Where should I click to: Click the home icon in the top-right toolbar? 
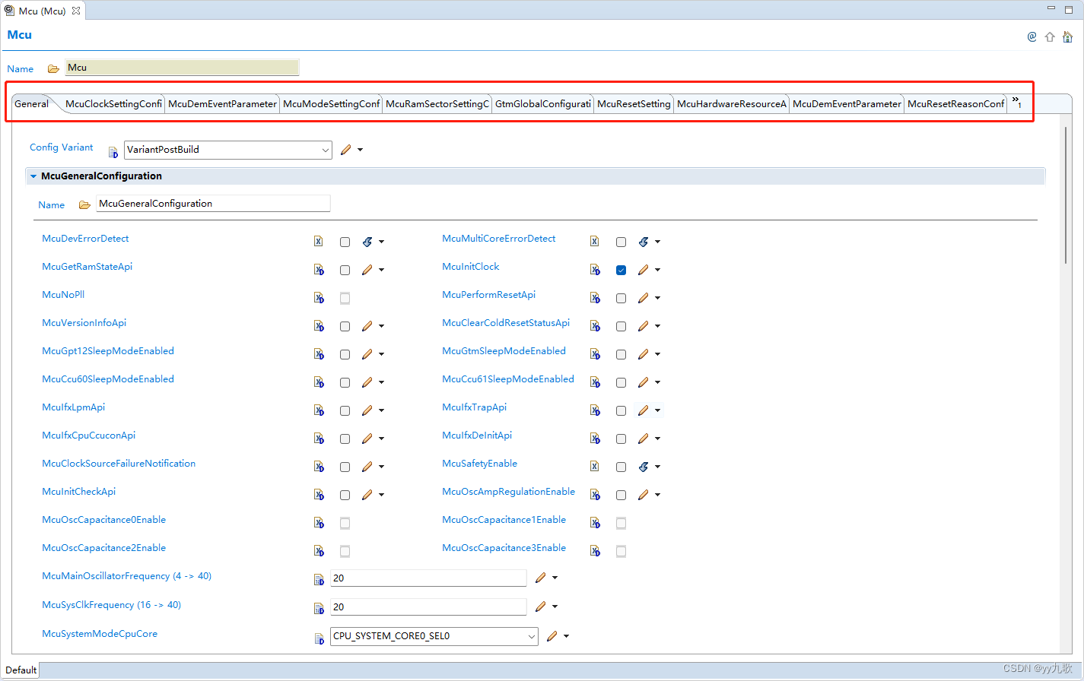pyautogui.click(x=1067, y=36)
